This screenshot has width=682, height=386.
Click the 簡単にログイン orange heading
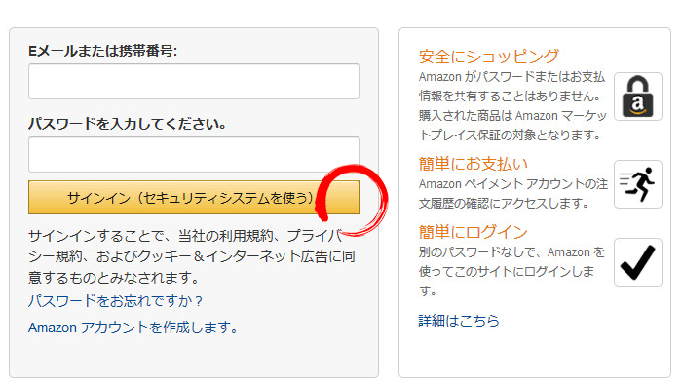pos(474,232)
